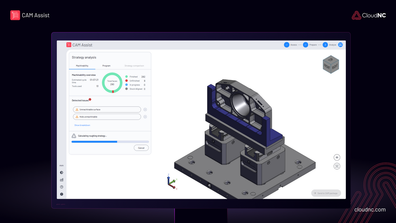The width and height of the screenshot is (396, 223).
Task: Switch to the Program tab
Action: click(106, 66)
